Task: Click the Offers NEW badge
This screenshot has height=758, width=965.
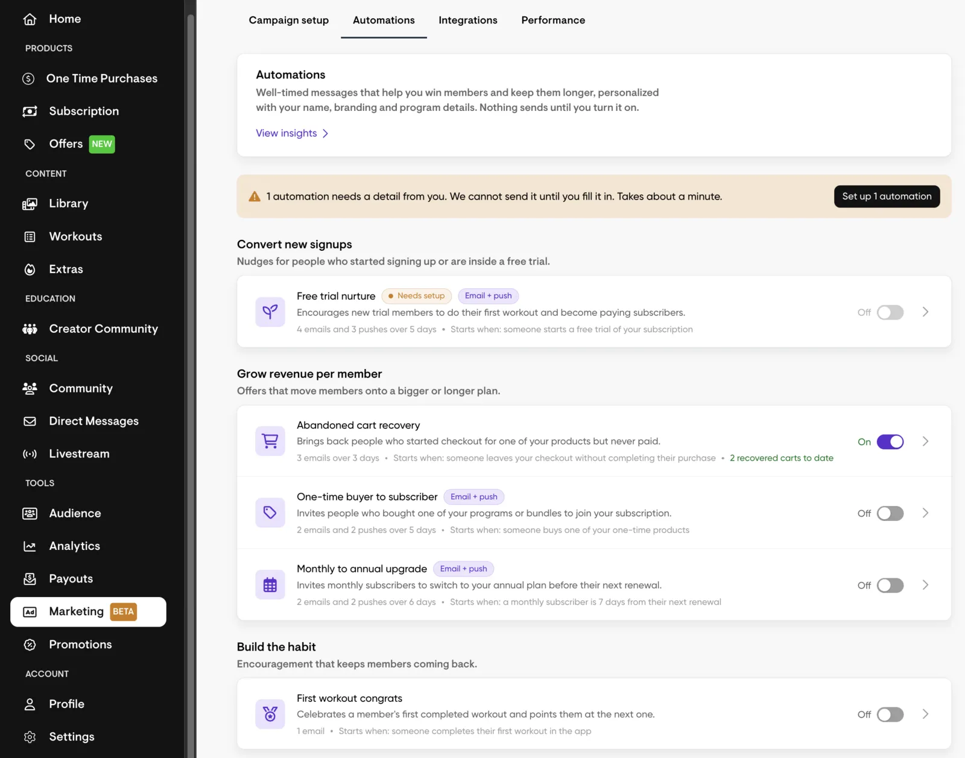Action: pos(102,144)
